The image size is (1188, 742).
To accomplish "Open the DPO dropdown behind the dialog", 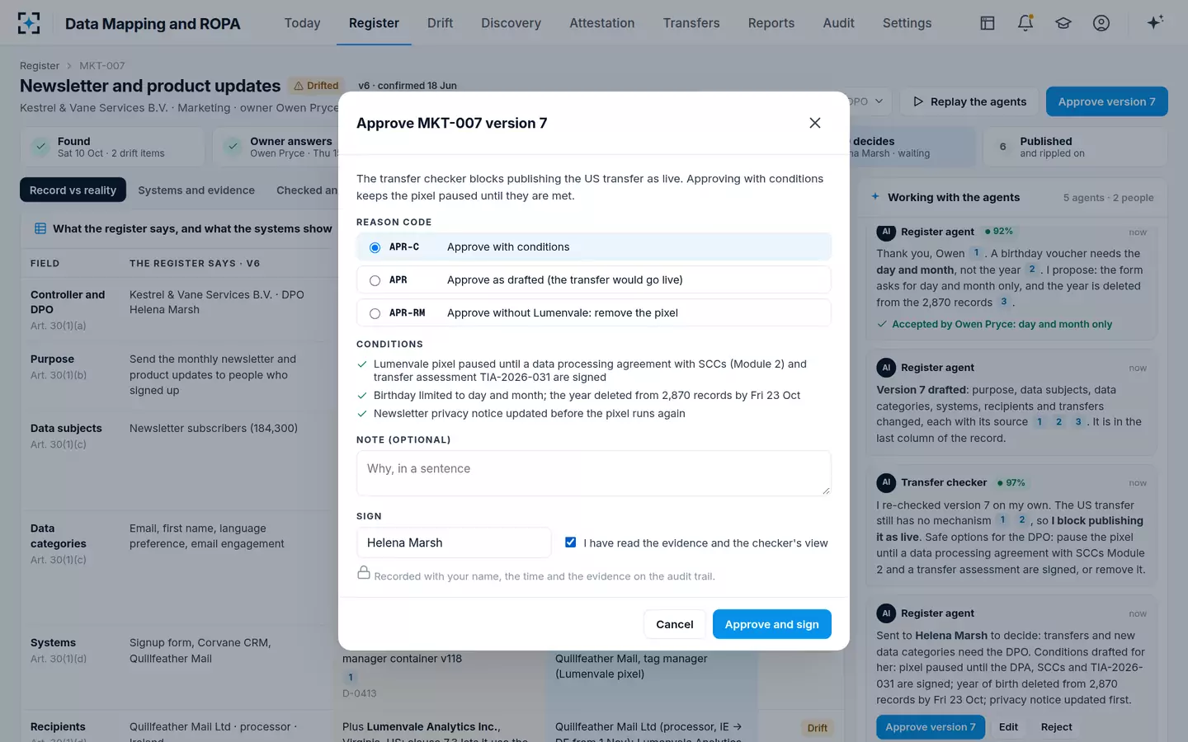I will (869, 101).
